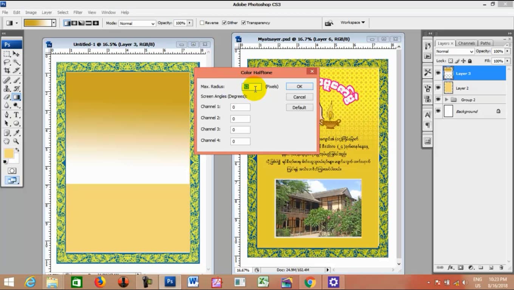Uncheck the Transparency checkbox
Screen dimensions: 514x290
coord(243,23)
